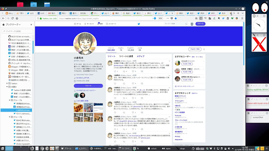Collapse the 弁護士 bookmark folder
269x151 pixels.
(x=7, y=87)
